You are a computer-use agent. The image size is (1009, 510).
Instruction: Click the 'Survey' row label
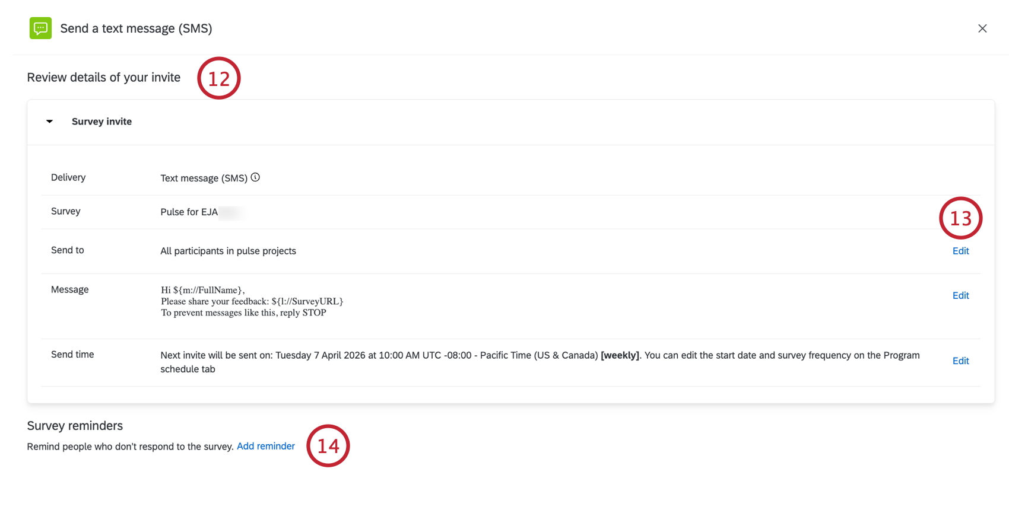point(66,211)
